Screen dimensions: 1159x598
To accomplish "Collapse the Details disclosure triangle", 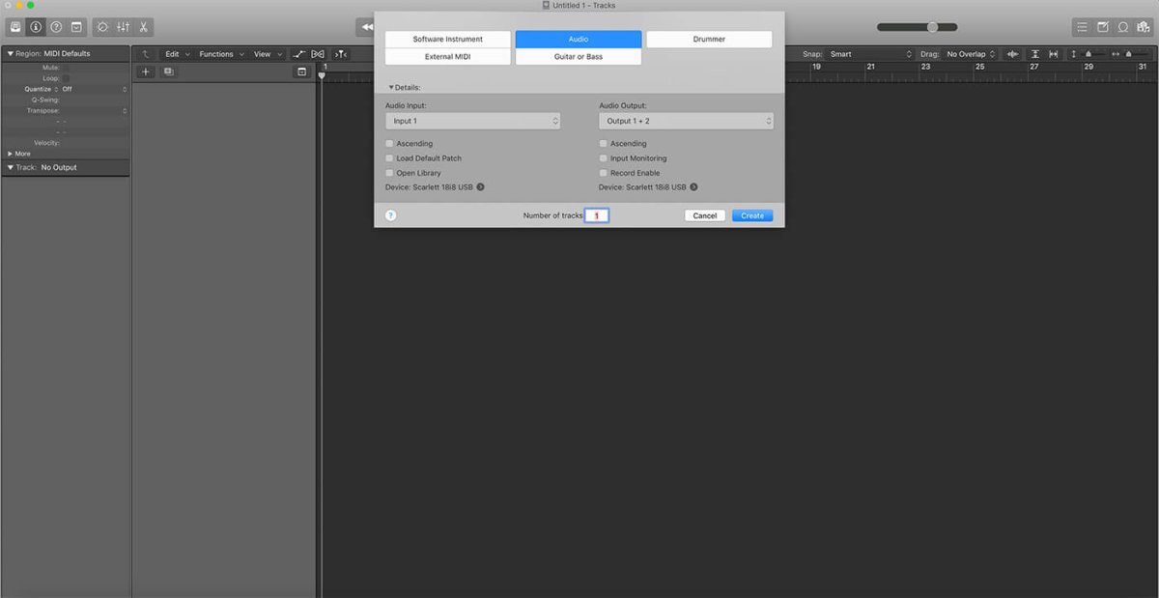I will (x=391, y=88).
